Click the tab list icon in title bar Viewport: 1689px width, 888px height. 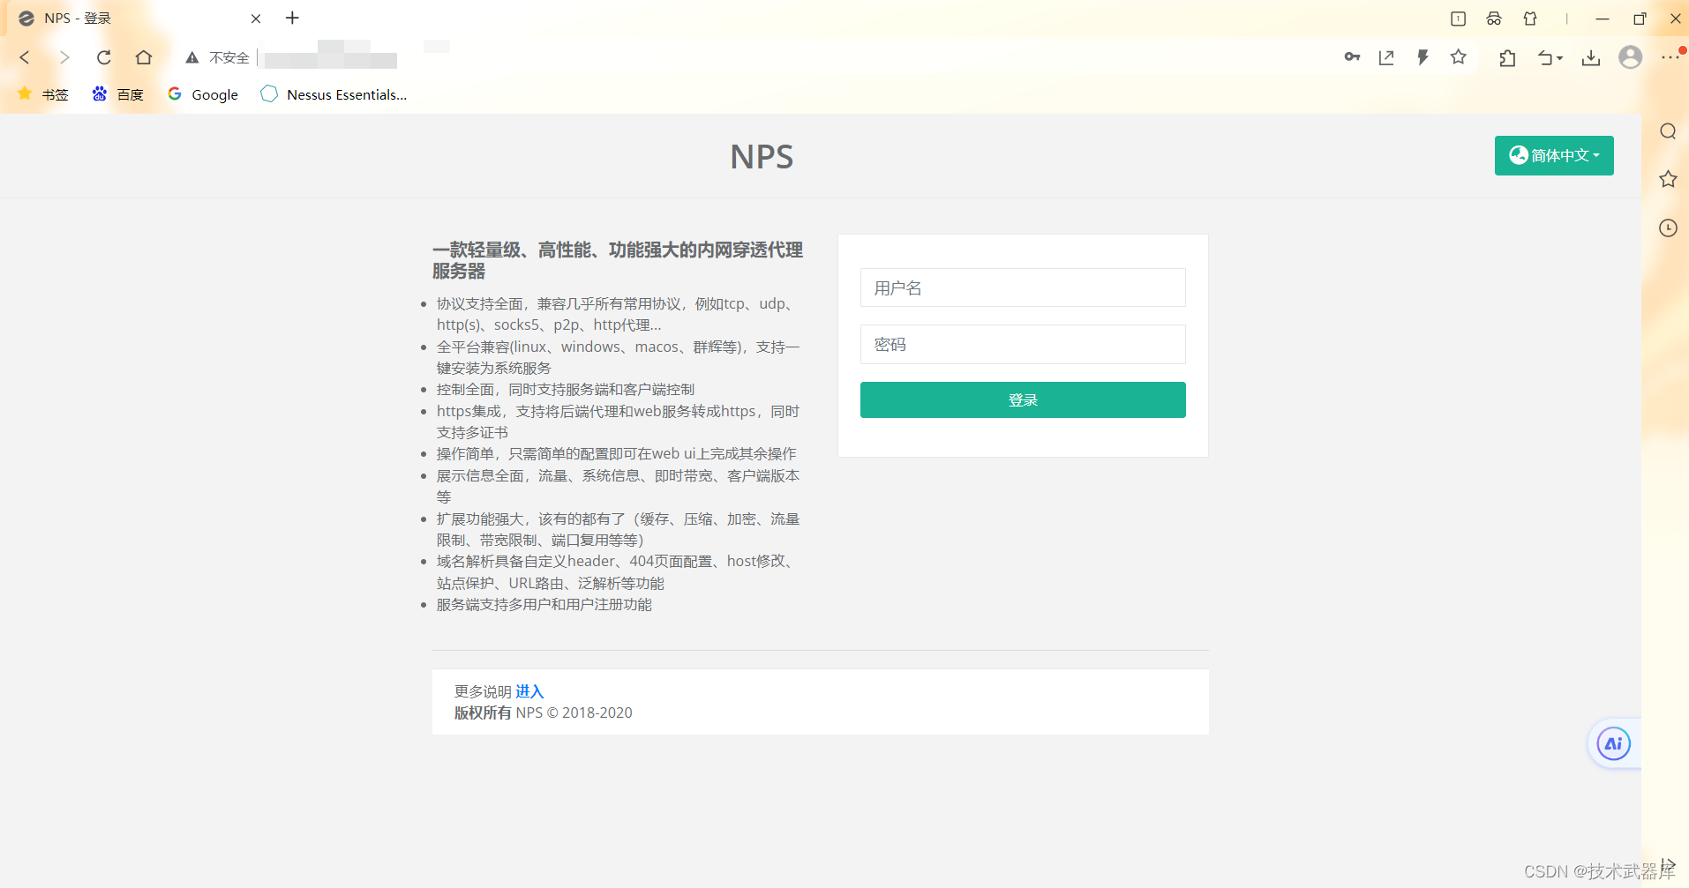tap(1458, 19)
